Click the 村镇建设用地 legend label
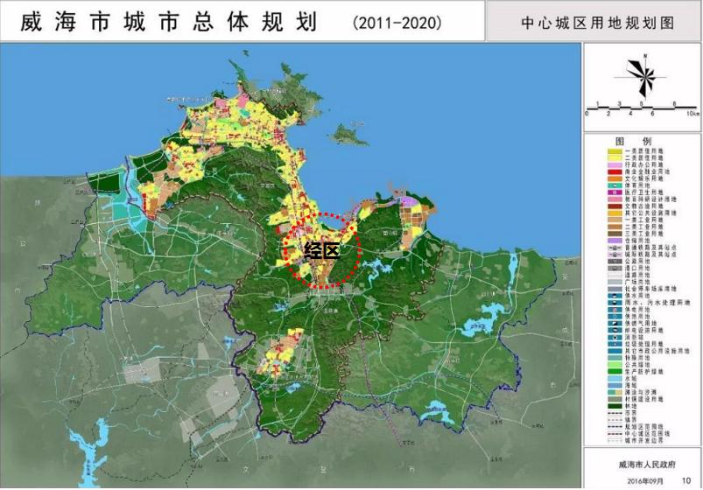Screen dimensions: 703x490 [x=643, y=399]
